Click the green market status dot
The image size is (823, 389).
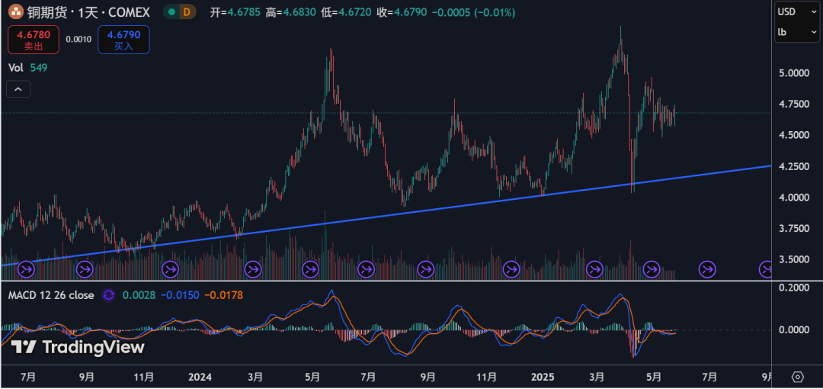click(171, 11)
